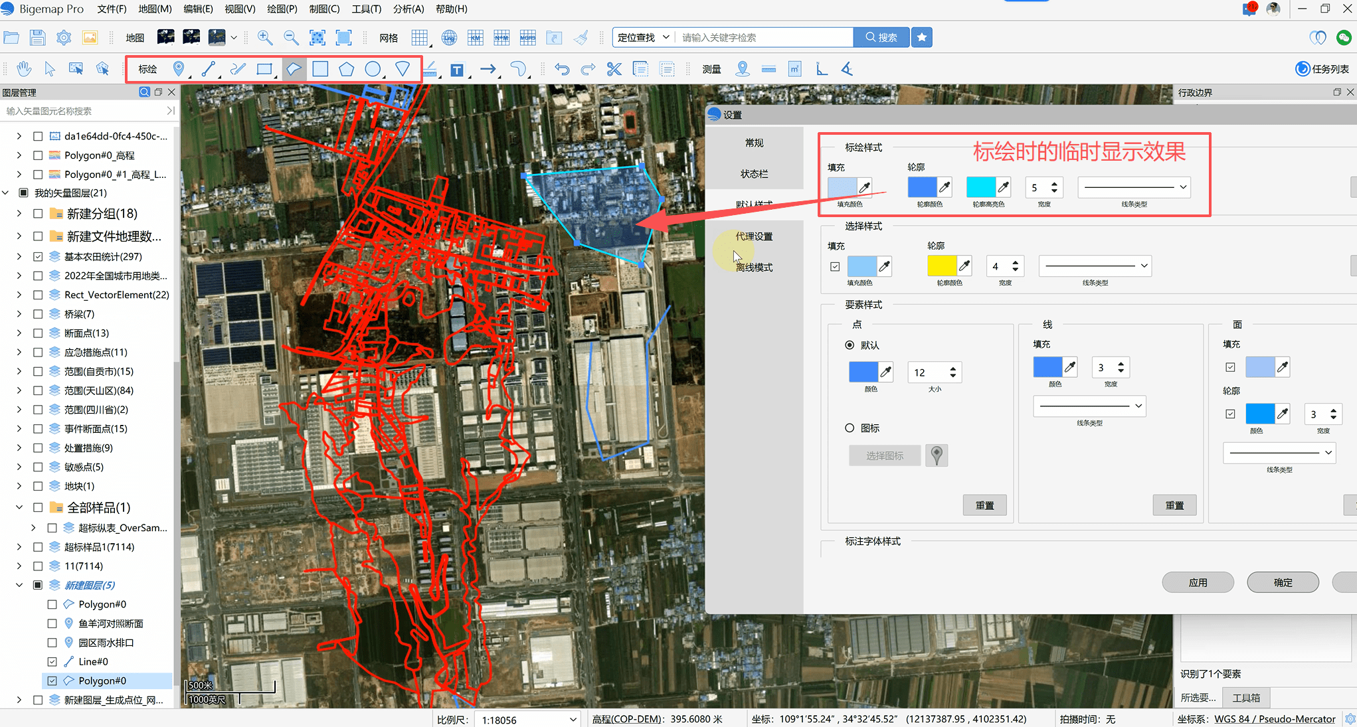Activate the polygon drawing tool
Screen dimensions: 1357x727
click(x=294, y=69)
